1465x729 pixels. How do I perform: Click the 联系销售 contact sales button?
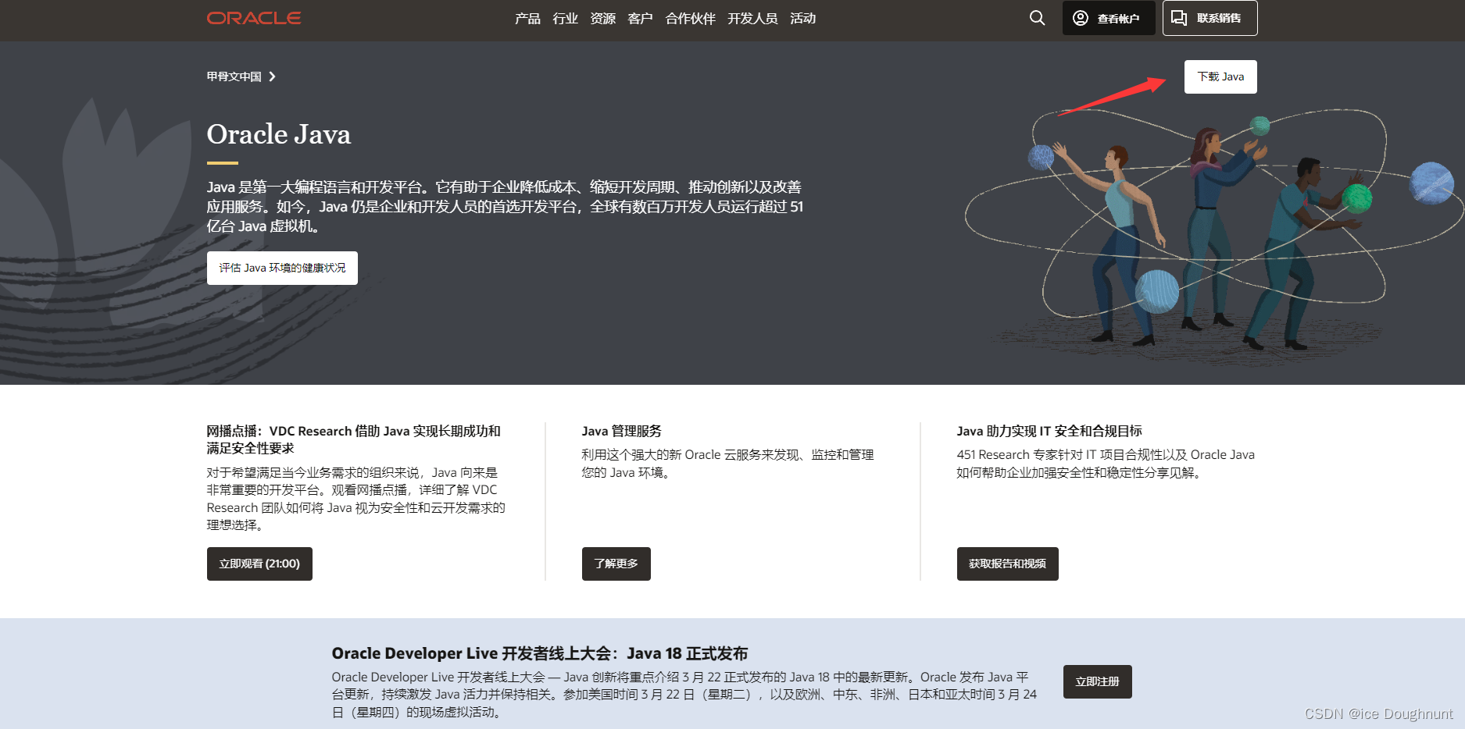pos(1210,18)
